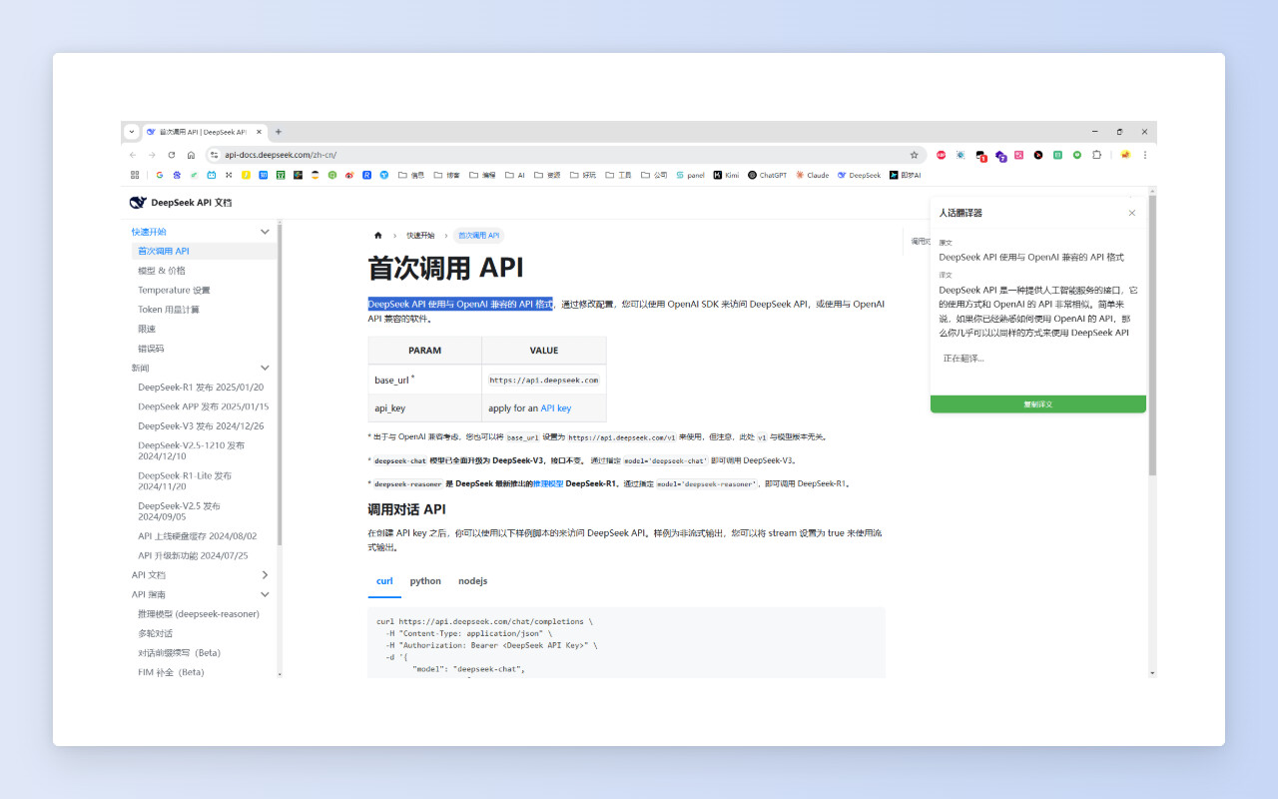Collapse the API 指南 sidebar section
The width and height of the screenshot is (1278, 799).
click(x=265, y=594)
